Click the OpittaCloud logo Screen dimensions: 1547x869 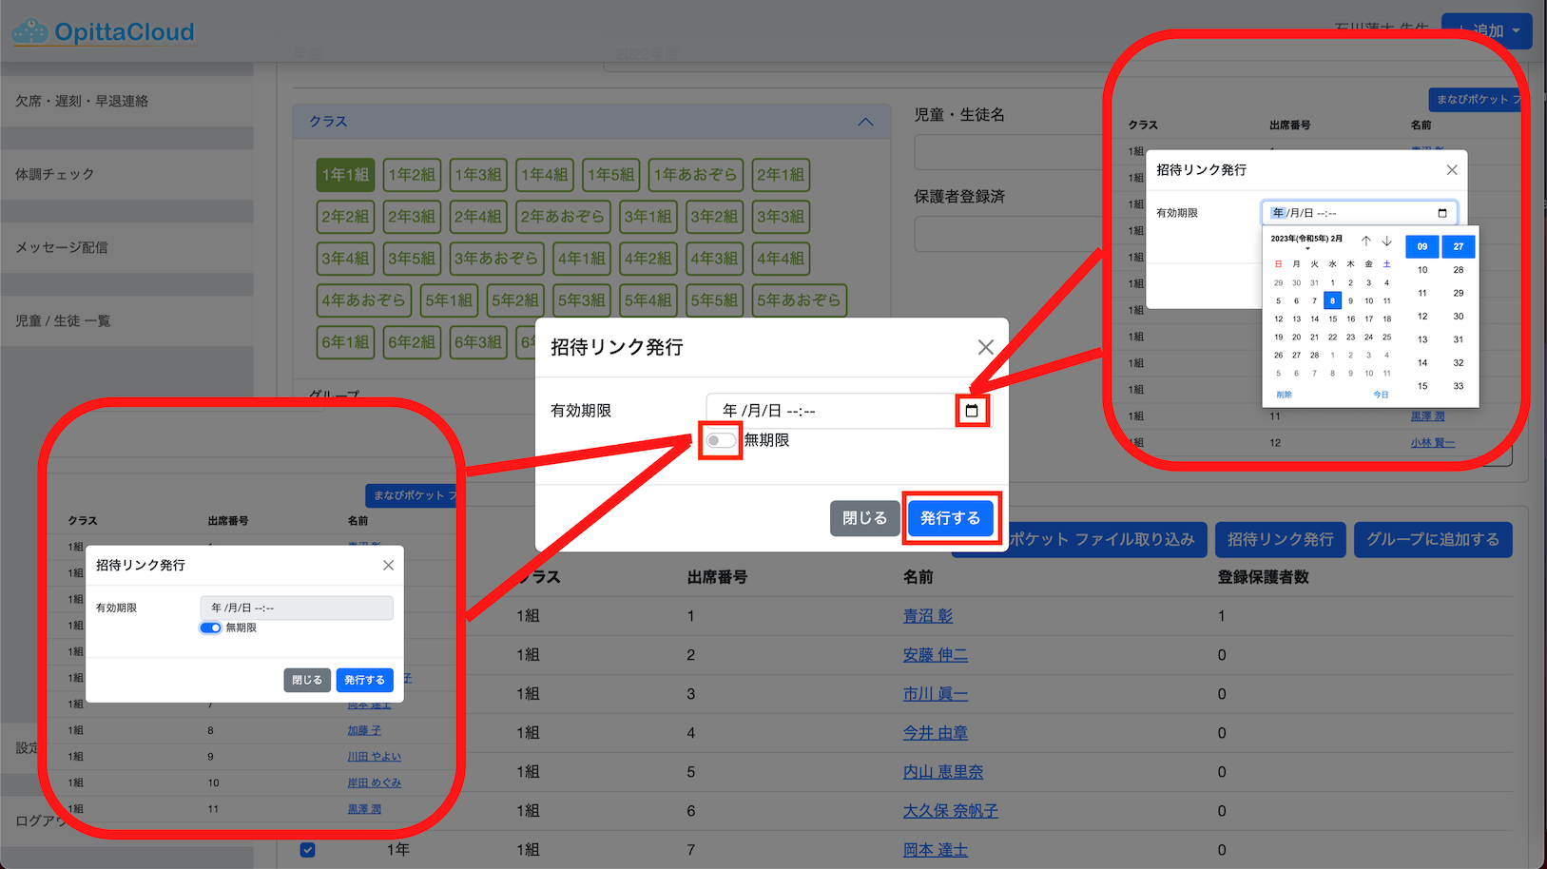click(x=103, y=31)
